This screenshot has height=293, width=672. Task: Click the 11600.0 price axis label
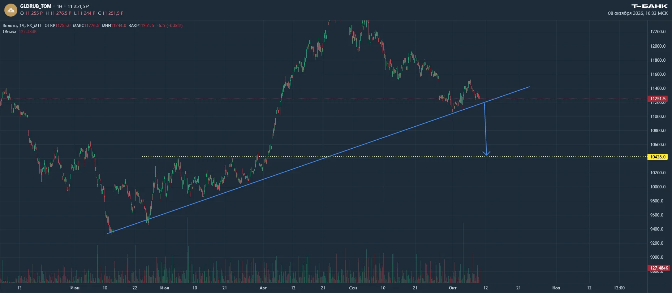click(658, 74)
